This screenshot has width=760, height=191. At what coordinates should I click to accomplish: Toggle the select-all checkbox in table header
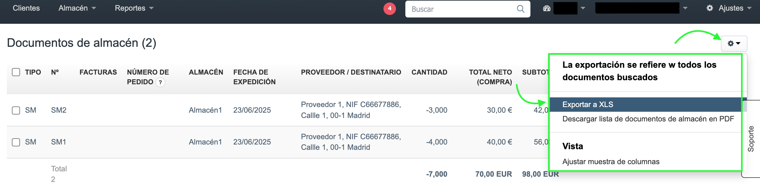(x=16, y=72)
